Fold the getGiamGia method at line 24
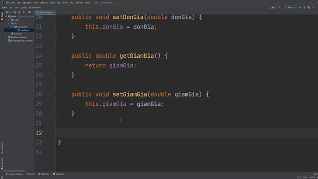The height and width of the screenshot is (179, 318). coord(55,56)
